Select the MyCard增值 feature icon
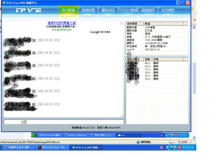 [128, 11]
